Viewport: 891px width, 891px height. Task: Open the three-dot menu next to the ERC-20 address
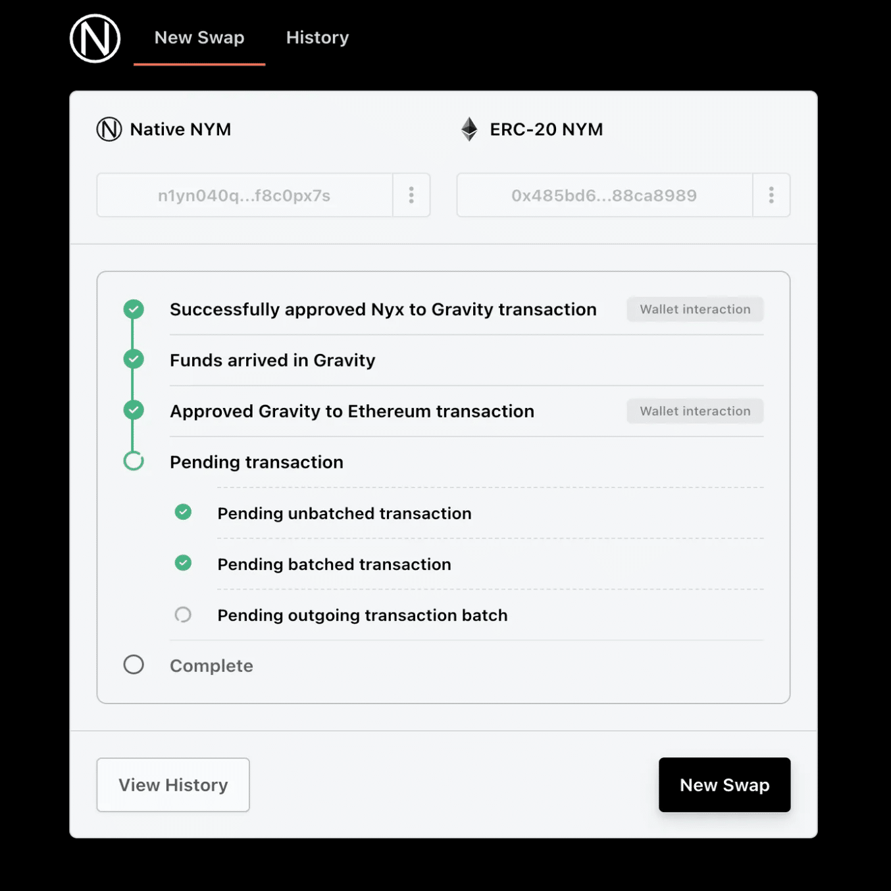coord(771,195)
